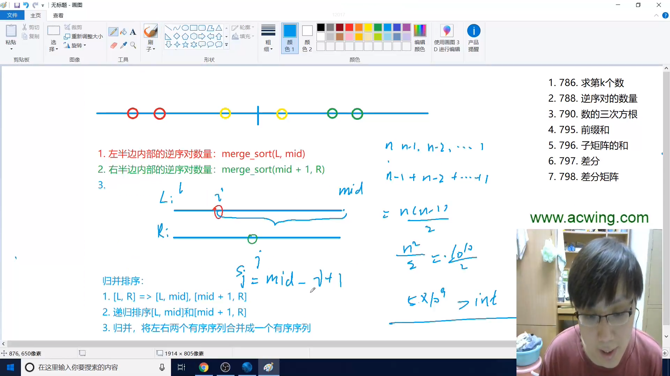Open the 文件 file menu
Screen dimensions: 670x376
(12, 15)
